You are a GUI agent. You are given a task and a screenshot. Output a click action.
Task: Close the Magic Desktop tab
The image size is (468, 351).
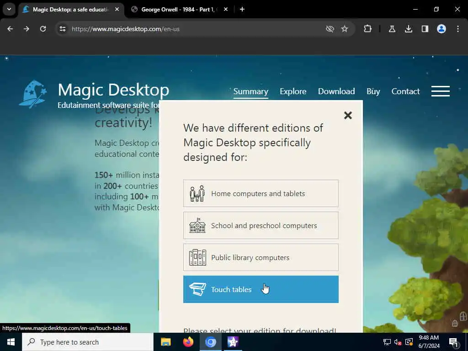pyautogui.click(x=117, y=9)
